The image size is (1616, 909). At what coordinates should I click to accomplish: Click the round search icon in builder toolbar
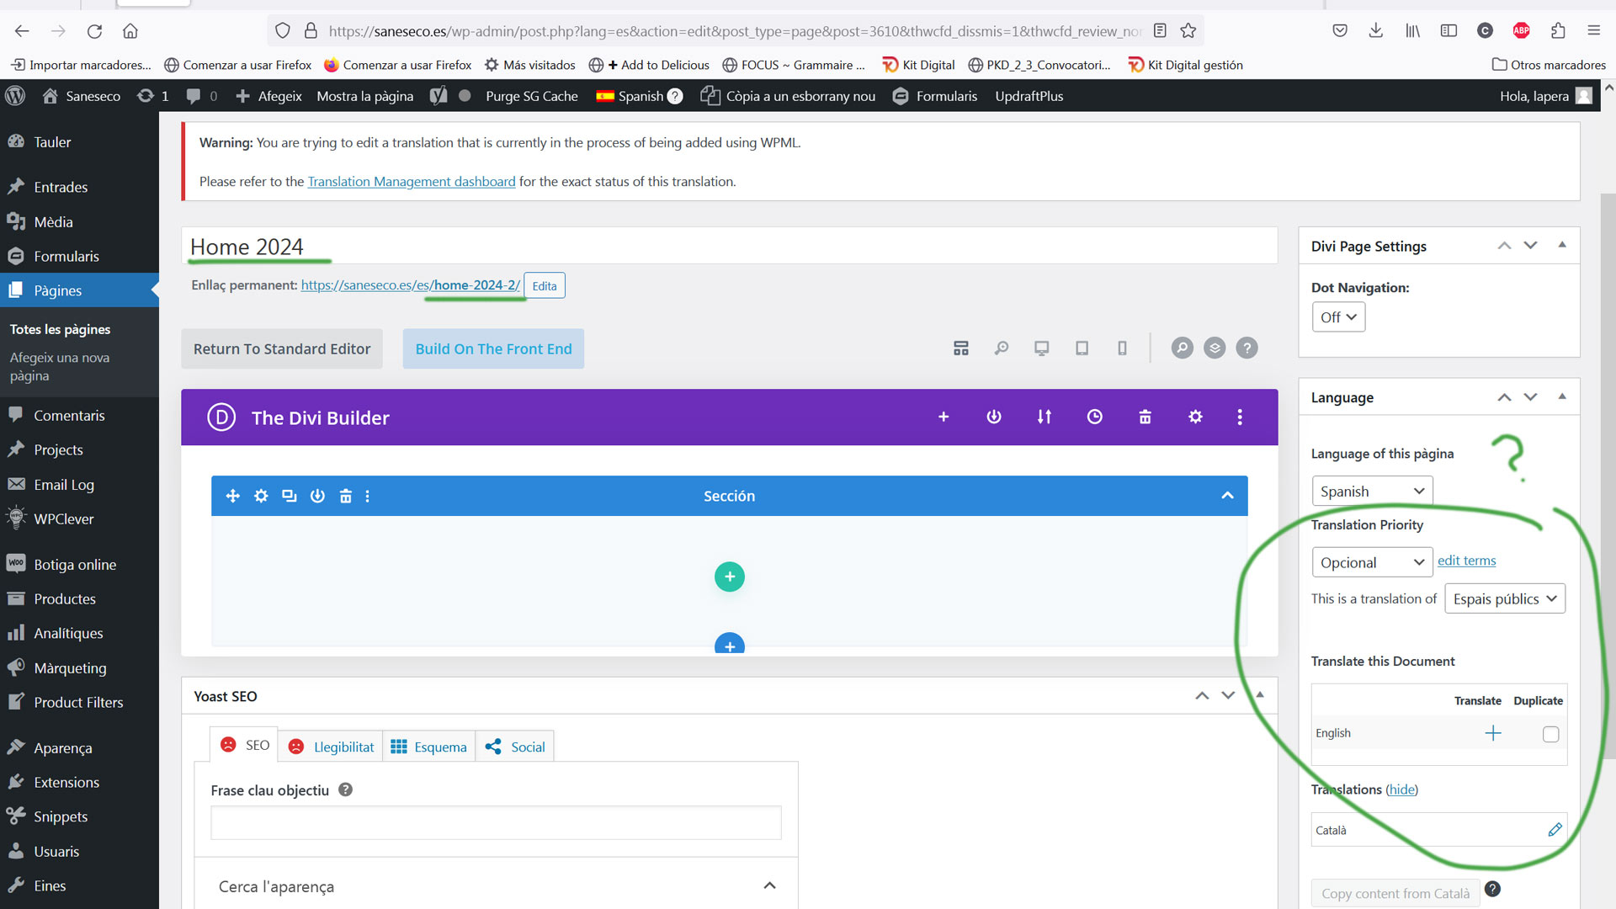(1183, 348)
